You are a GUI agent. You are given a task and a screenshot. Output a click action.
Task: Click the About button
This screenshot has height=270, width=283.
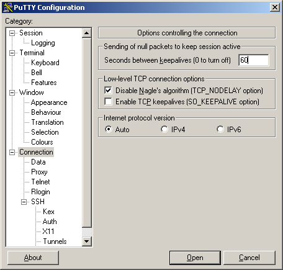[33, 258]
